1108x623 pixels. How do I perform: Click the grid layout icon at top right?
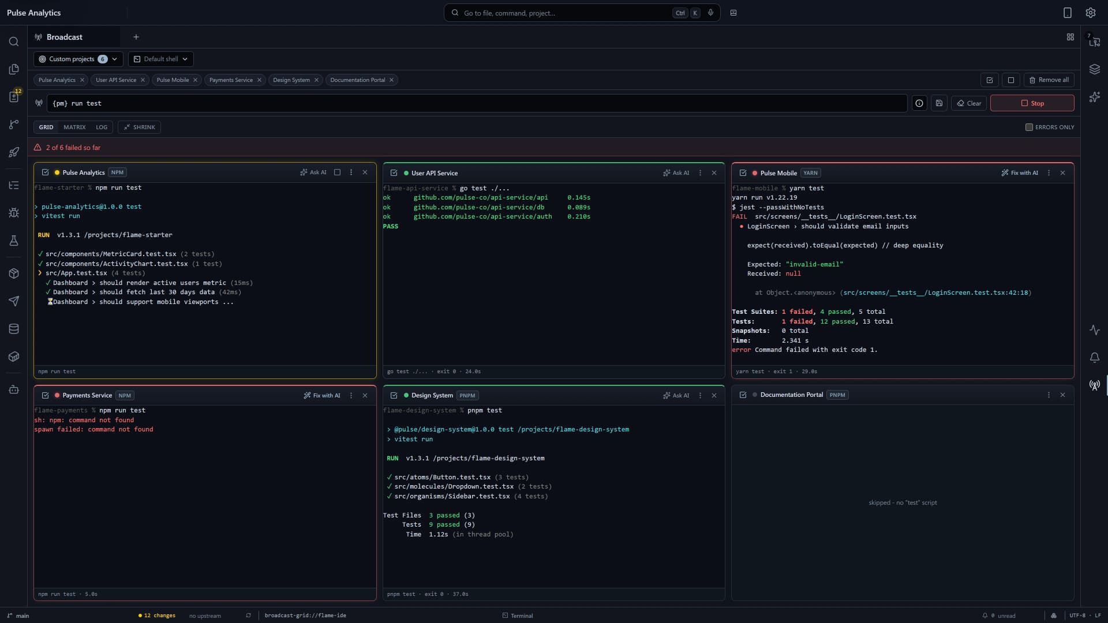pos(1070,37)
